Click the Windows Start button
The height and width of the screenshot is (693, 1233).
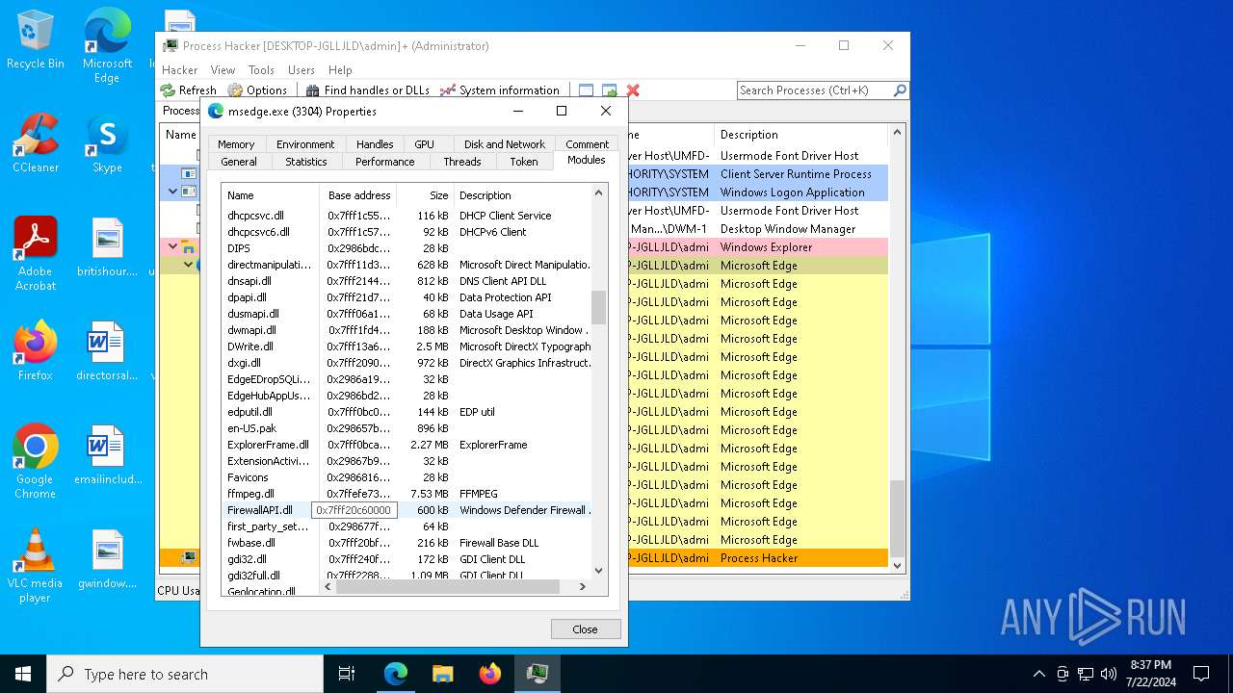pos(23,674)
